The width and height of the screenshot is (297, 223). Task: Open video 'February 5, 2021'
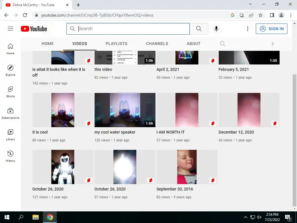233,69
